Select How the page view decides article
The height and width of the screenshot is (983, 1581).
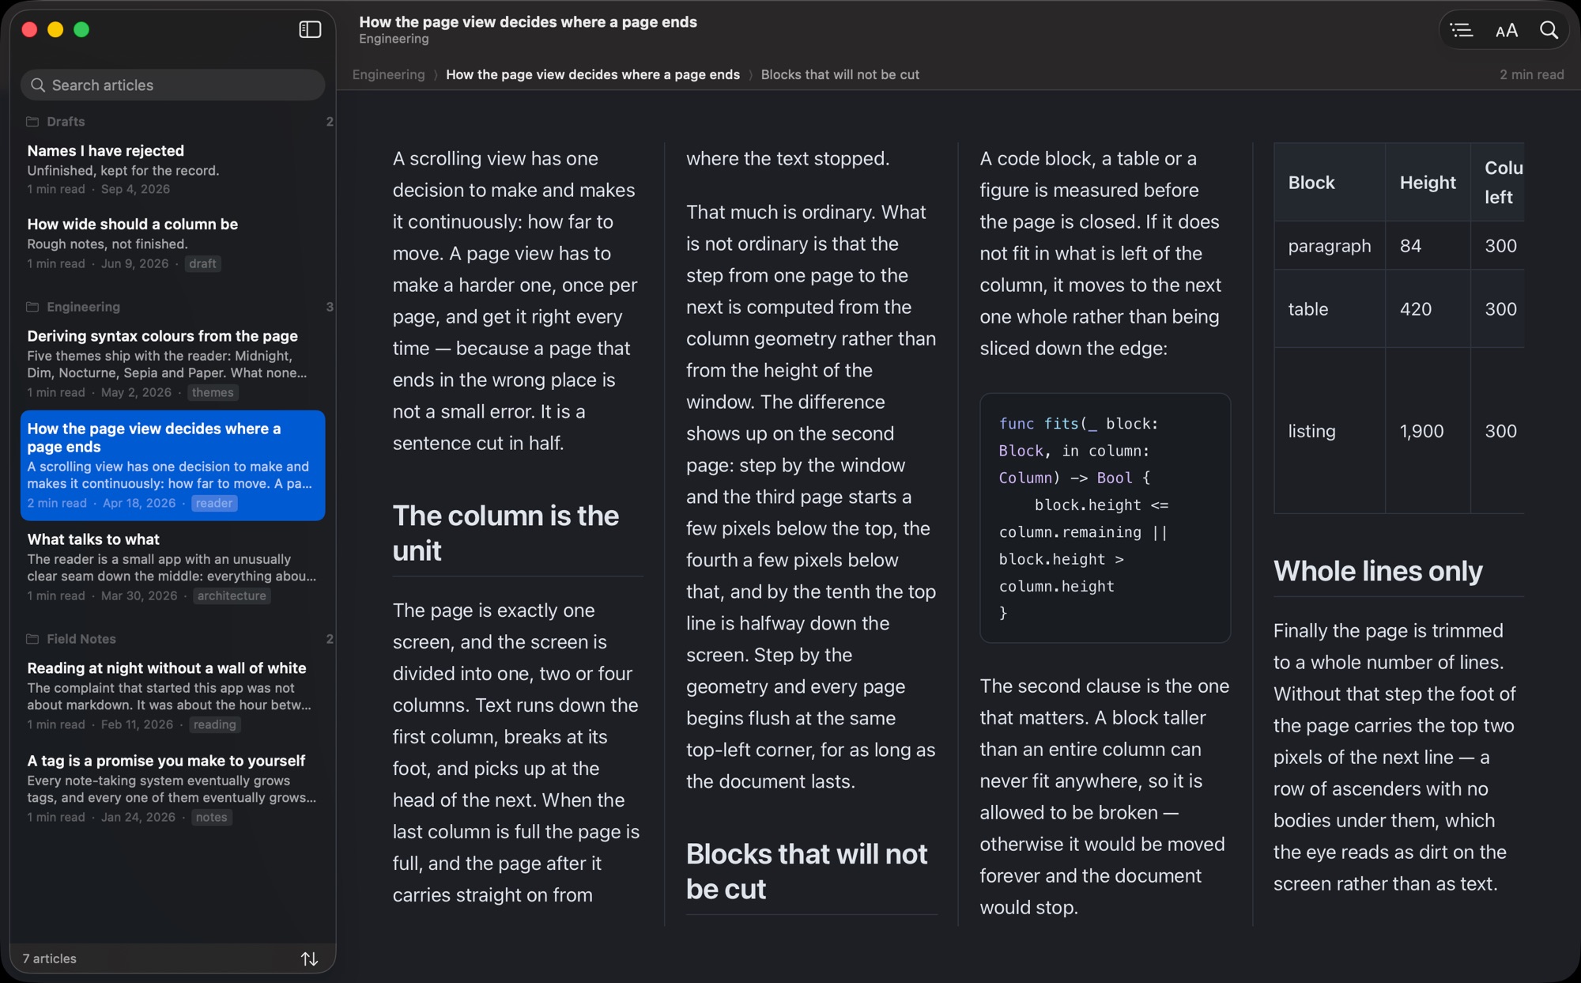(x=173, y=465)
